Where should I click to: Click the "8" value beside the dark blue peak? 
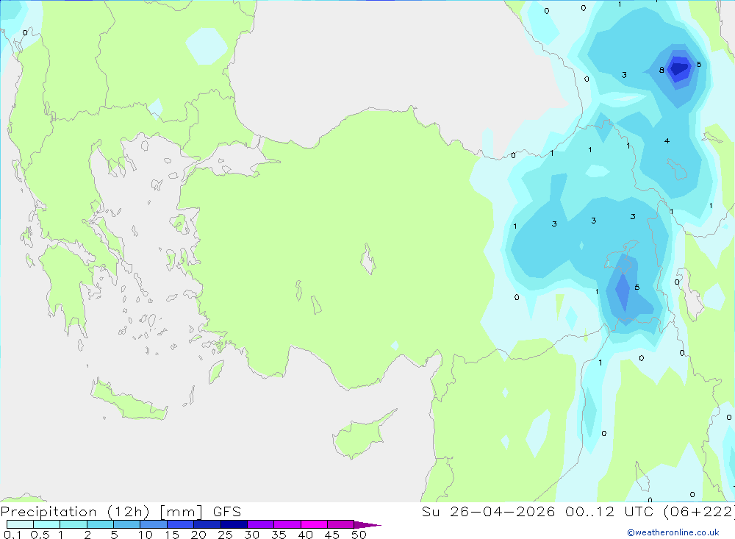(661, 70)
